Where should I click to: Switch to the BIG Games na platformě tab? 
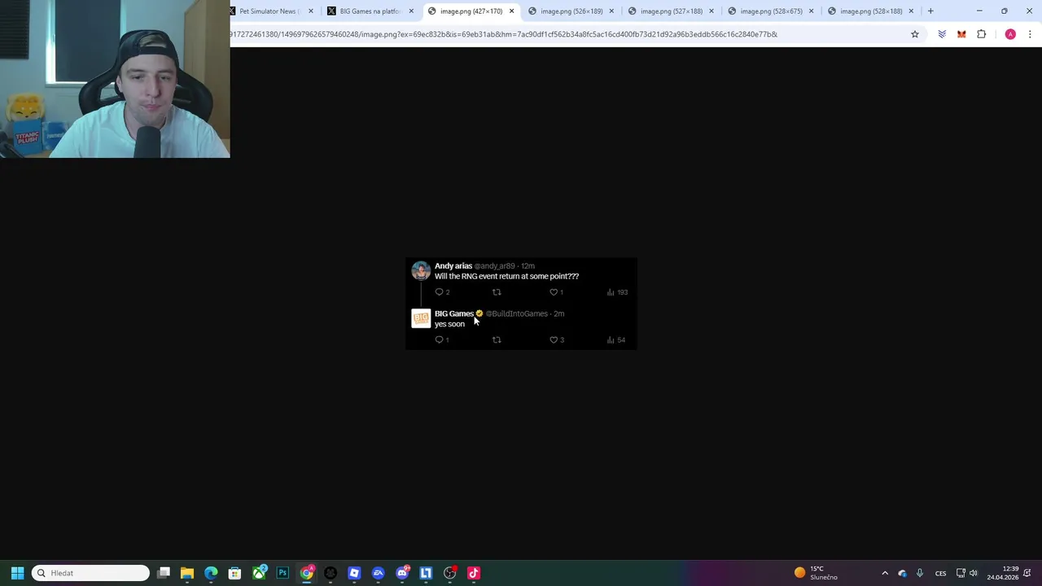pos(370,11)
